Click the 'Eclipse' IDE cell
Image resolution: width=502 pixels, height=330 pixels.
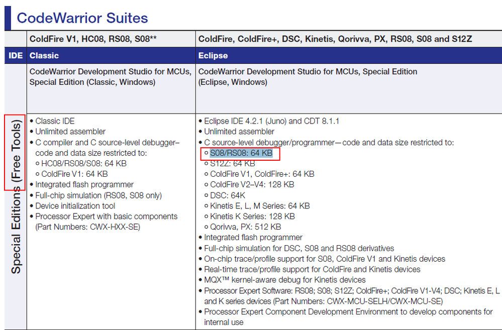(x=213, y=55)
